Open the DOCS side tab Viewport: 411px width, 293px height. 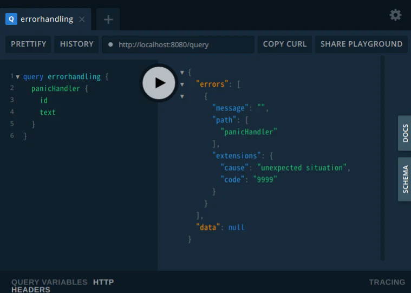click(405, 133)
